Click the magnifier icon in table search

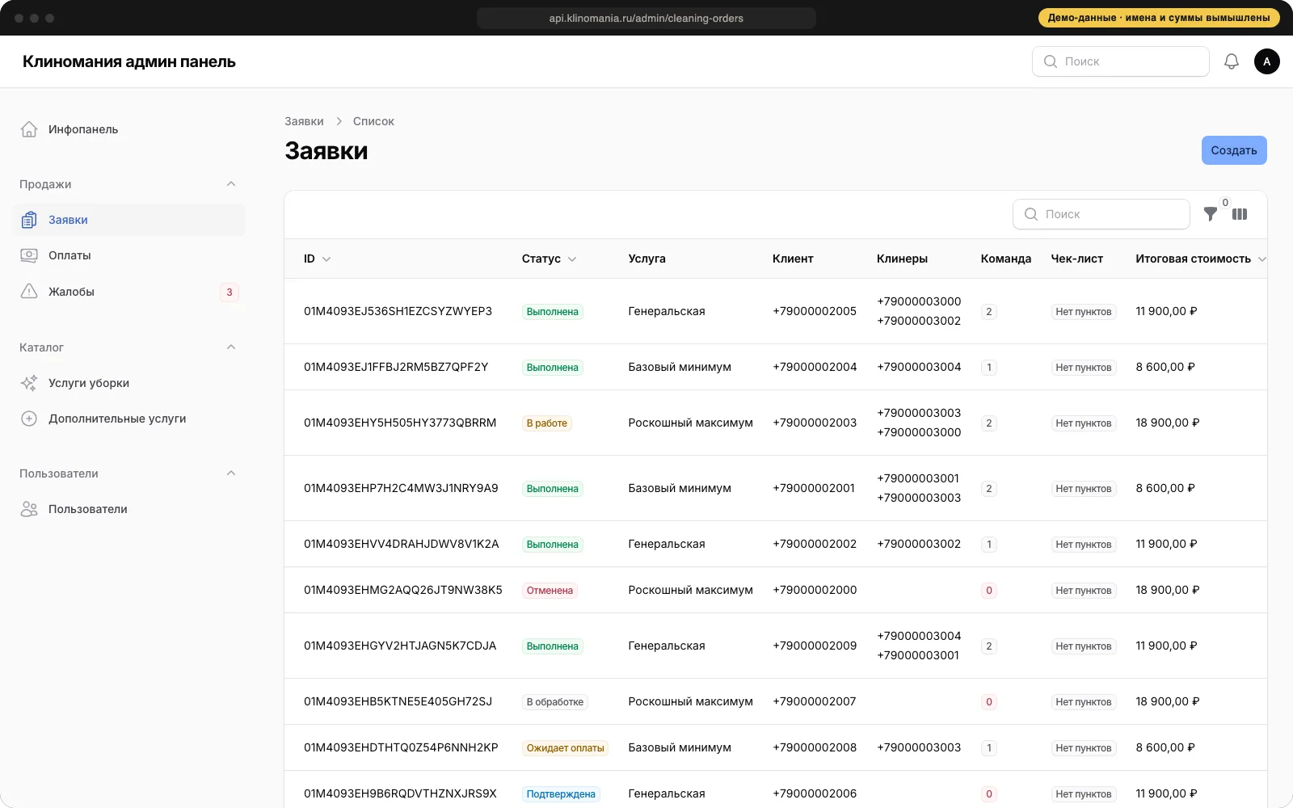click(1031, 214)
